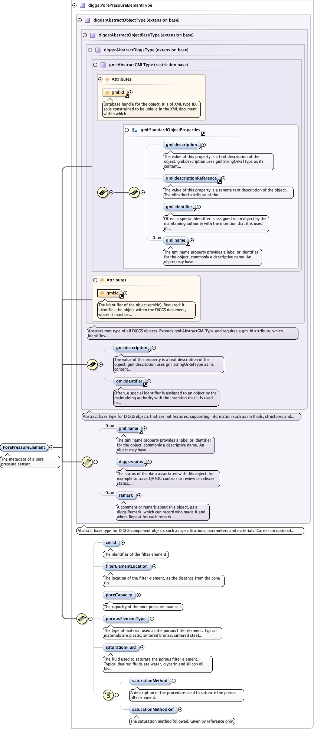Click the purple type icon for diggs:AbstractObjectBaseType
The height and width of the screenshot is (729, 314).
(x=92, y=35)
